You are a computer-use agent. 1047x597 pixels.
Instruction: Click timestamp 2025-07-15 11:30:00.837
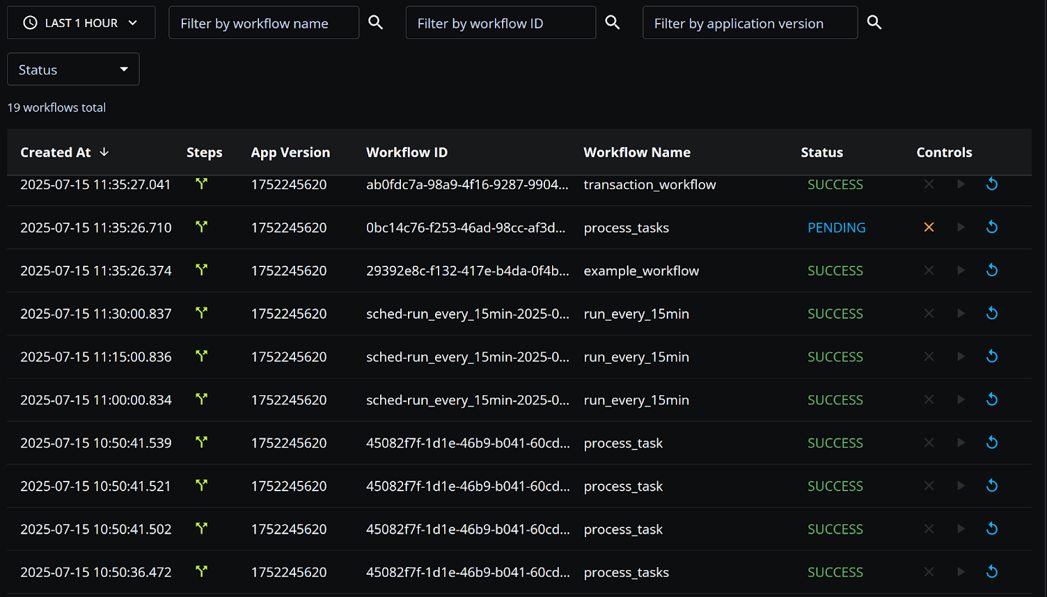pos(95,314)
